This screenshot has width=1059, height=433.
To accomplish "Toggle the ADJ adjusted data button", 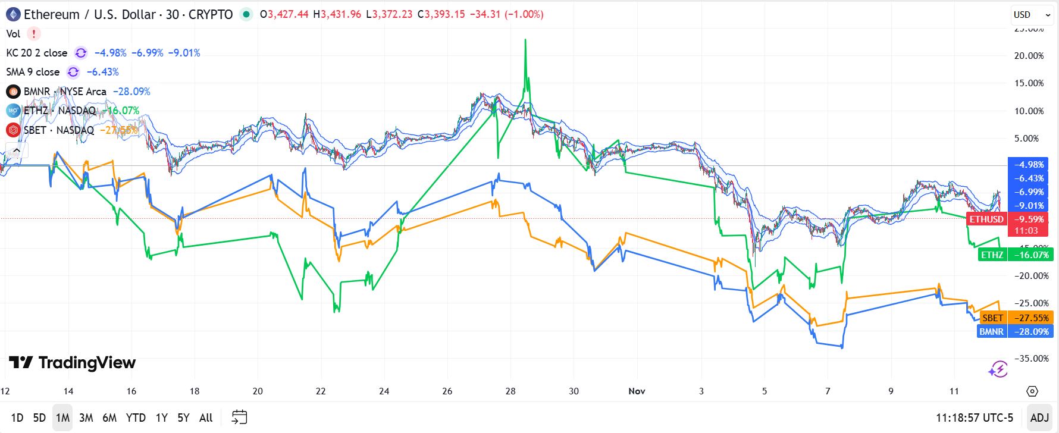I will tap(1039, 418).
